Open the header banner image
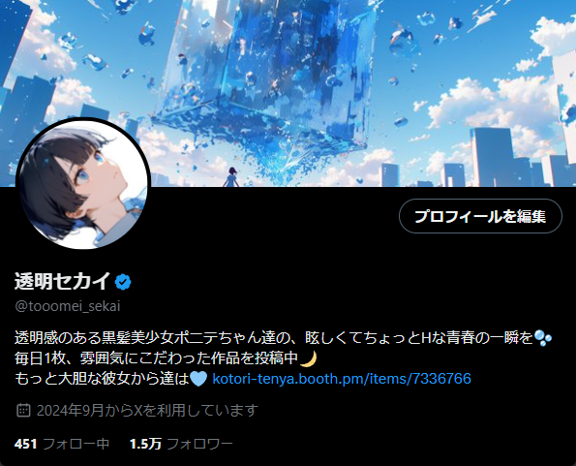Image resolution: width=576 pixels, height=466 pixels. point(288,93)
